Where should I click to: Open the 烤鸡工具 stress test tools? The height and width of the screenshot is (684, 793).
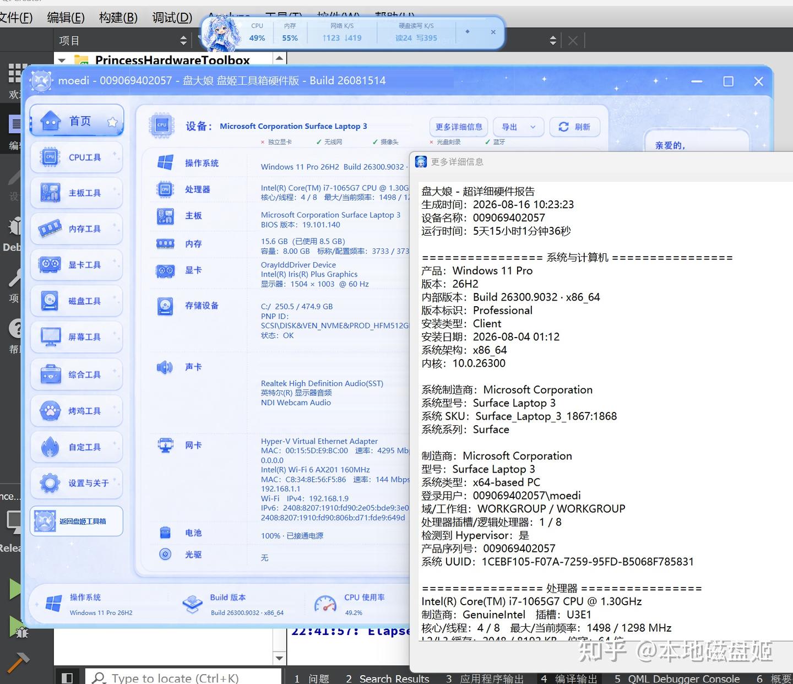click(77, 411)
